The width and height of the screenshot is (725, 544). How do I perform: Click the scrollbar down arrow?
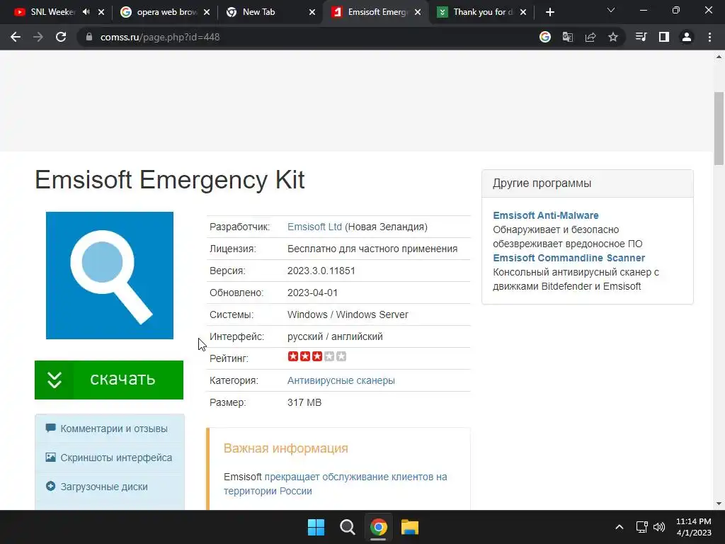tap(719, 504)
